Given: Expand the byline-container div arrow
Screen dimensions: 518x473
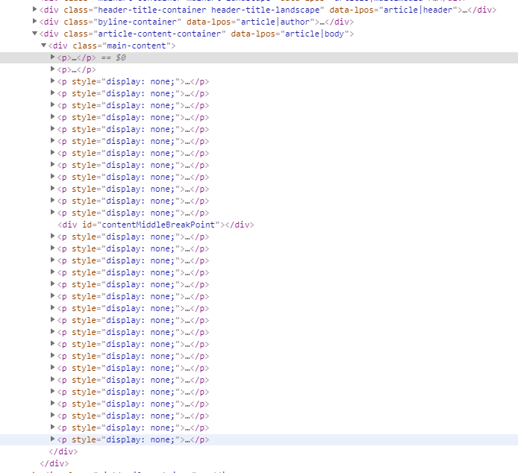Looking at the screenshot, I should [x=35, y=22].
